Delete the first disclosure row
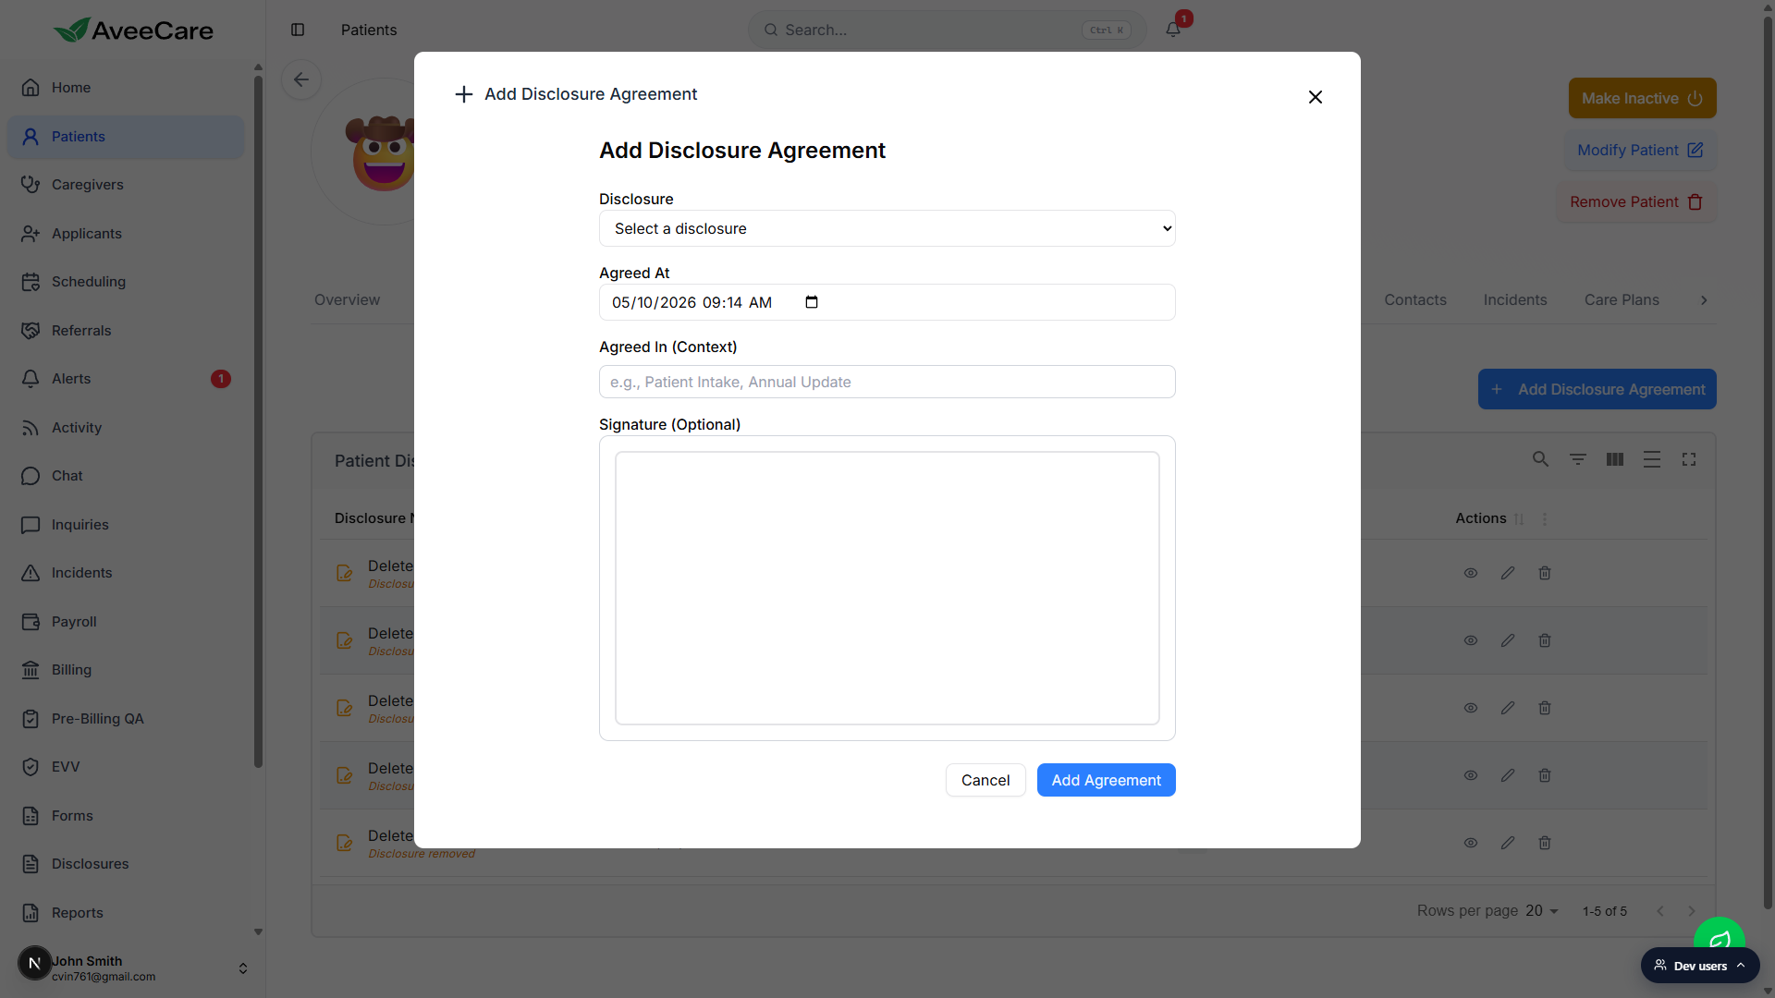The height and width of the screenshot is (998, 1775). [1544, 573]
